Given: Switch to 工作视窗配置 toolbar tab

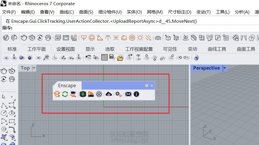Looking at the screenshot, I should tap(139, 49).
